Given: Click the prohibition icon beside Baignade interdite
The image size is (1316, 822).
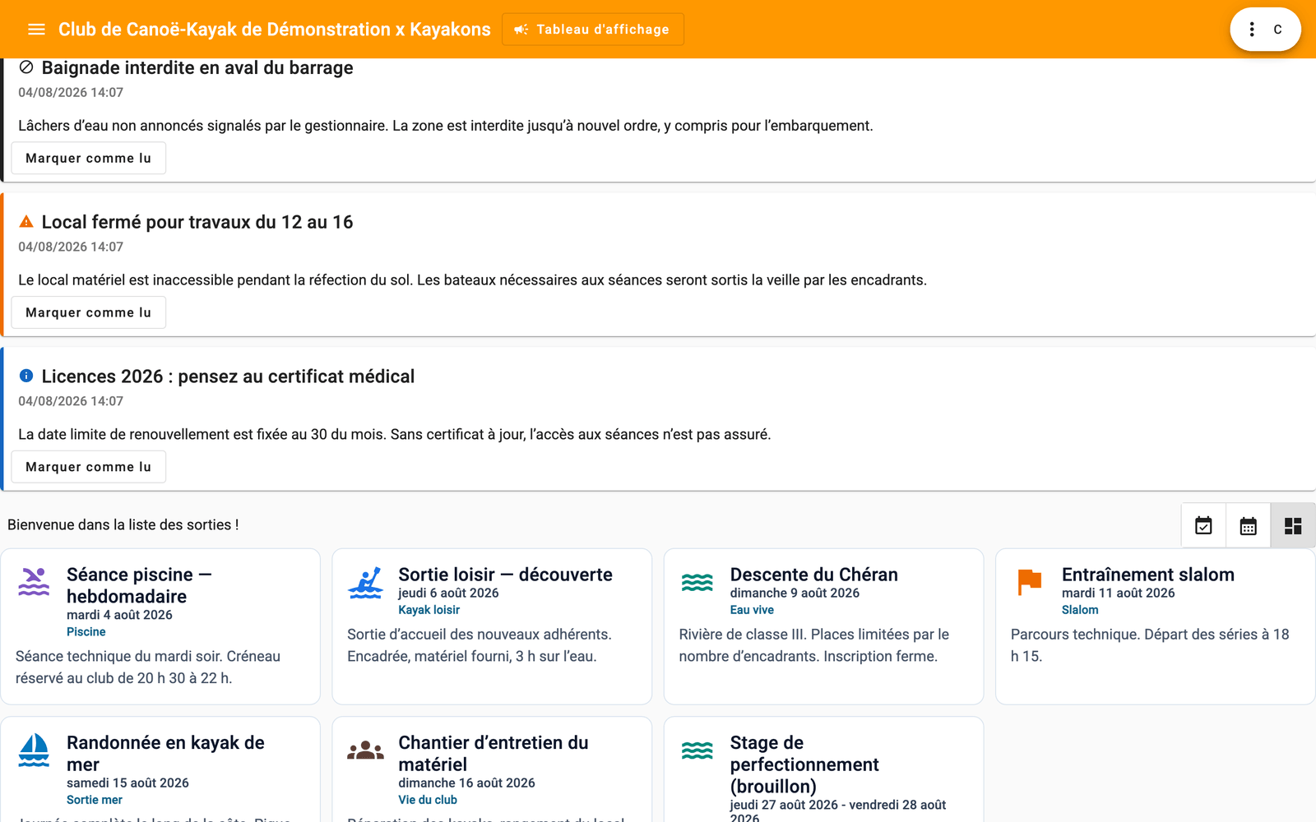Looking at the screenshot, I should pos(26,67).
